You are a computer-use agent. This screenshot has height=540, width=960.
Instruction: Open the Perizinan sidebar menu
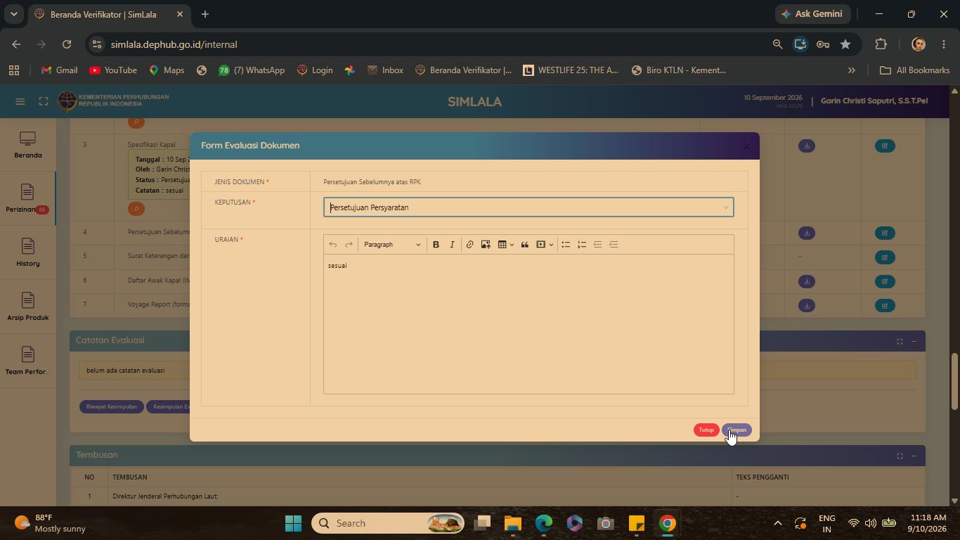pyautogui.click(x=27, y=199)
